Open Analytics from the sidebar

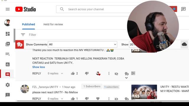8,64
